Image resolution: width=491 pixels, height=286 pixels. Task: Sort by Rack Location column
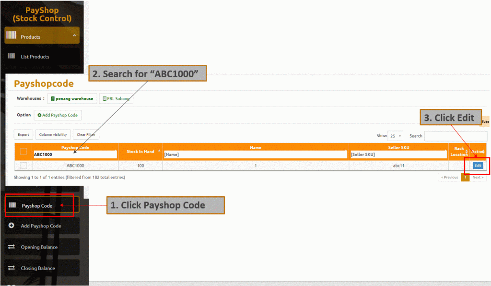[x=459, y=152]
